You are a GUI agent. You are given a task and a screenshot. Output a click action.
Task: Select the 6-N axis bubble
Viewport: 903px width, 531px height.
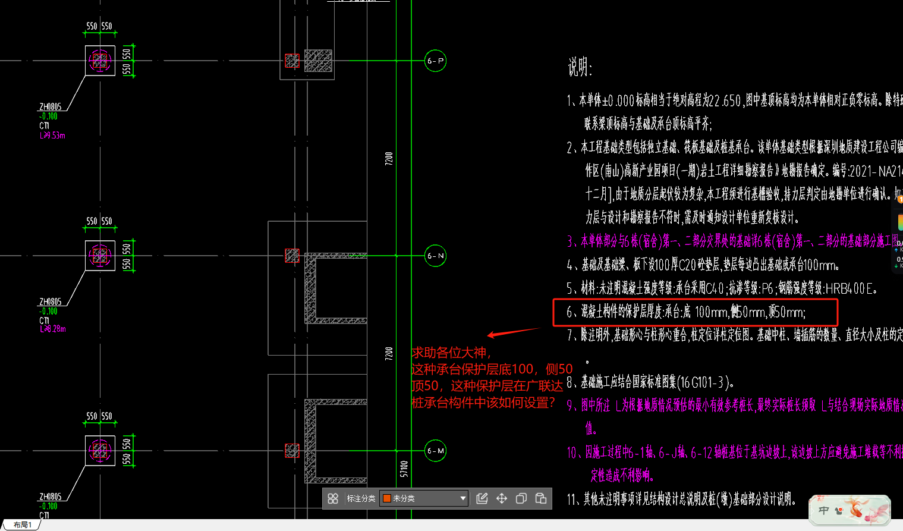coord(435,256)
